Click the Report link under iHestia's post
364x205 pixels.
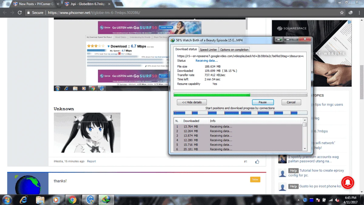(x=91, y=161)
